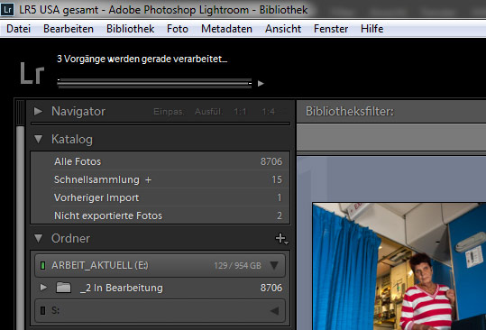
Task: Collapse the ARBEIT_AKTUELL (E:) volume
Action: 274,265
